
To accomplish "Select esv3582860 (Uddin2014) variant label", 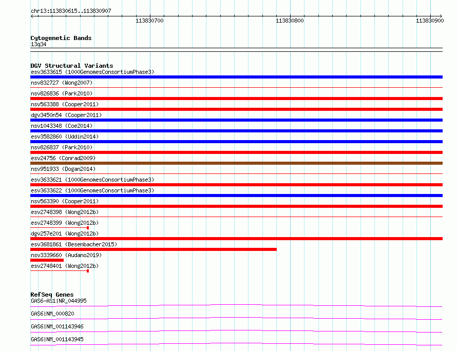I will [x=65, y=136].
